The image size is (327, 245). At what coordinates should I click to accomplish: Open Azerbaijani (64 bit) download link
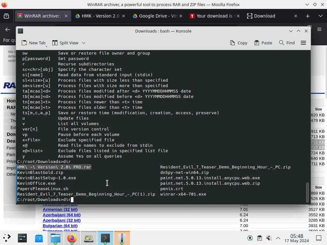point(62,215)
